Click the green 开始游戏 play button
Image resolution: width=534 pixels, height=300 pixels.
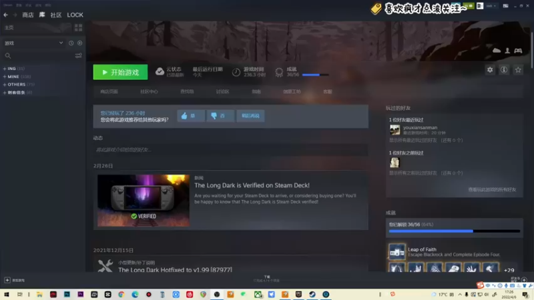(x=121, y=72)
